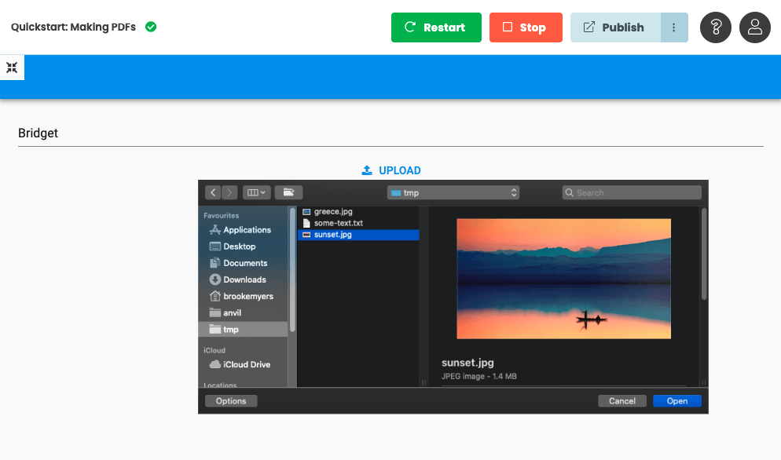Open the help question mark icon
The width and height of the screenshot is (781, 460).
click(x=715, y=27)
